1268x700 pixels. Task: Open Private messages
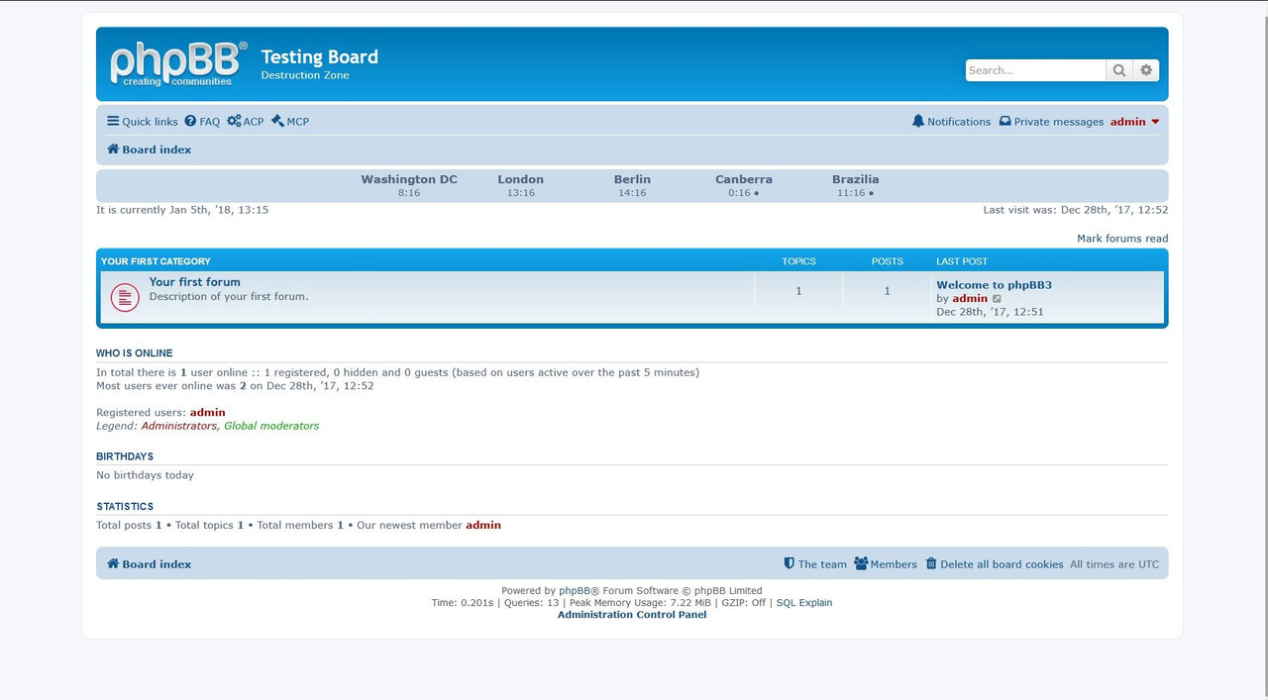[1051, 122]
